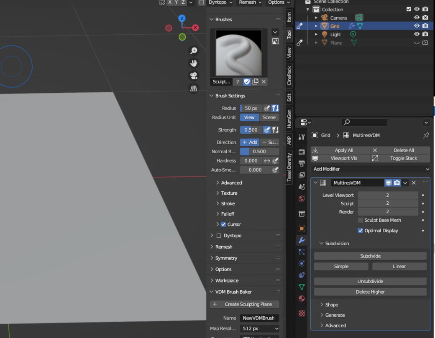Click the camera view icon in viewport
Image resolution: width=435 pixels, height=338 pixels.
click(194, 76)
